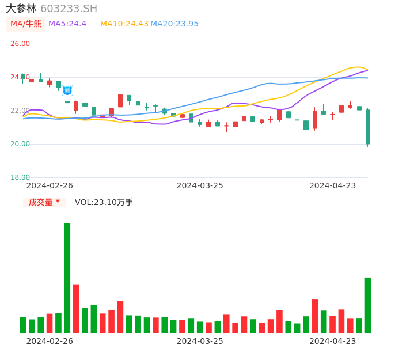The width and height of the screenshot is (395, 349).
Task: Click the blue bear signal marker icon
Action: click(67, 90)
